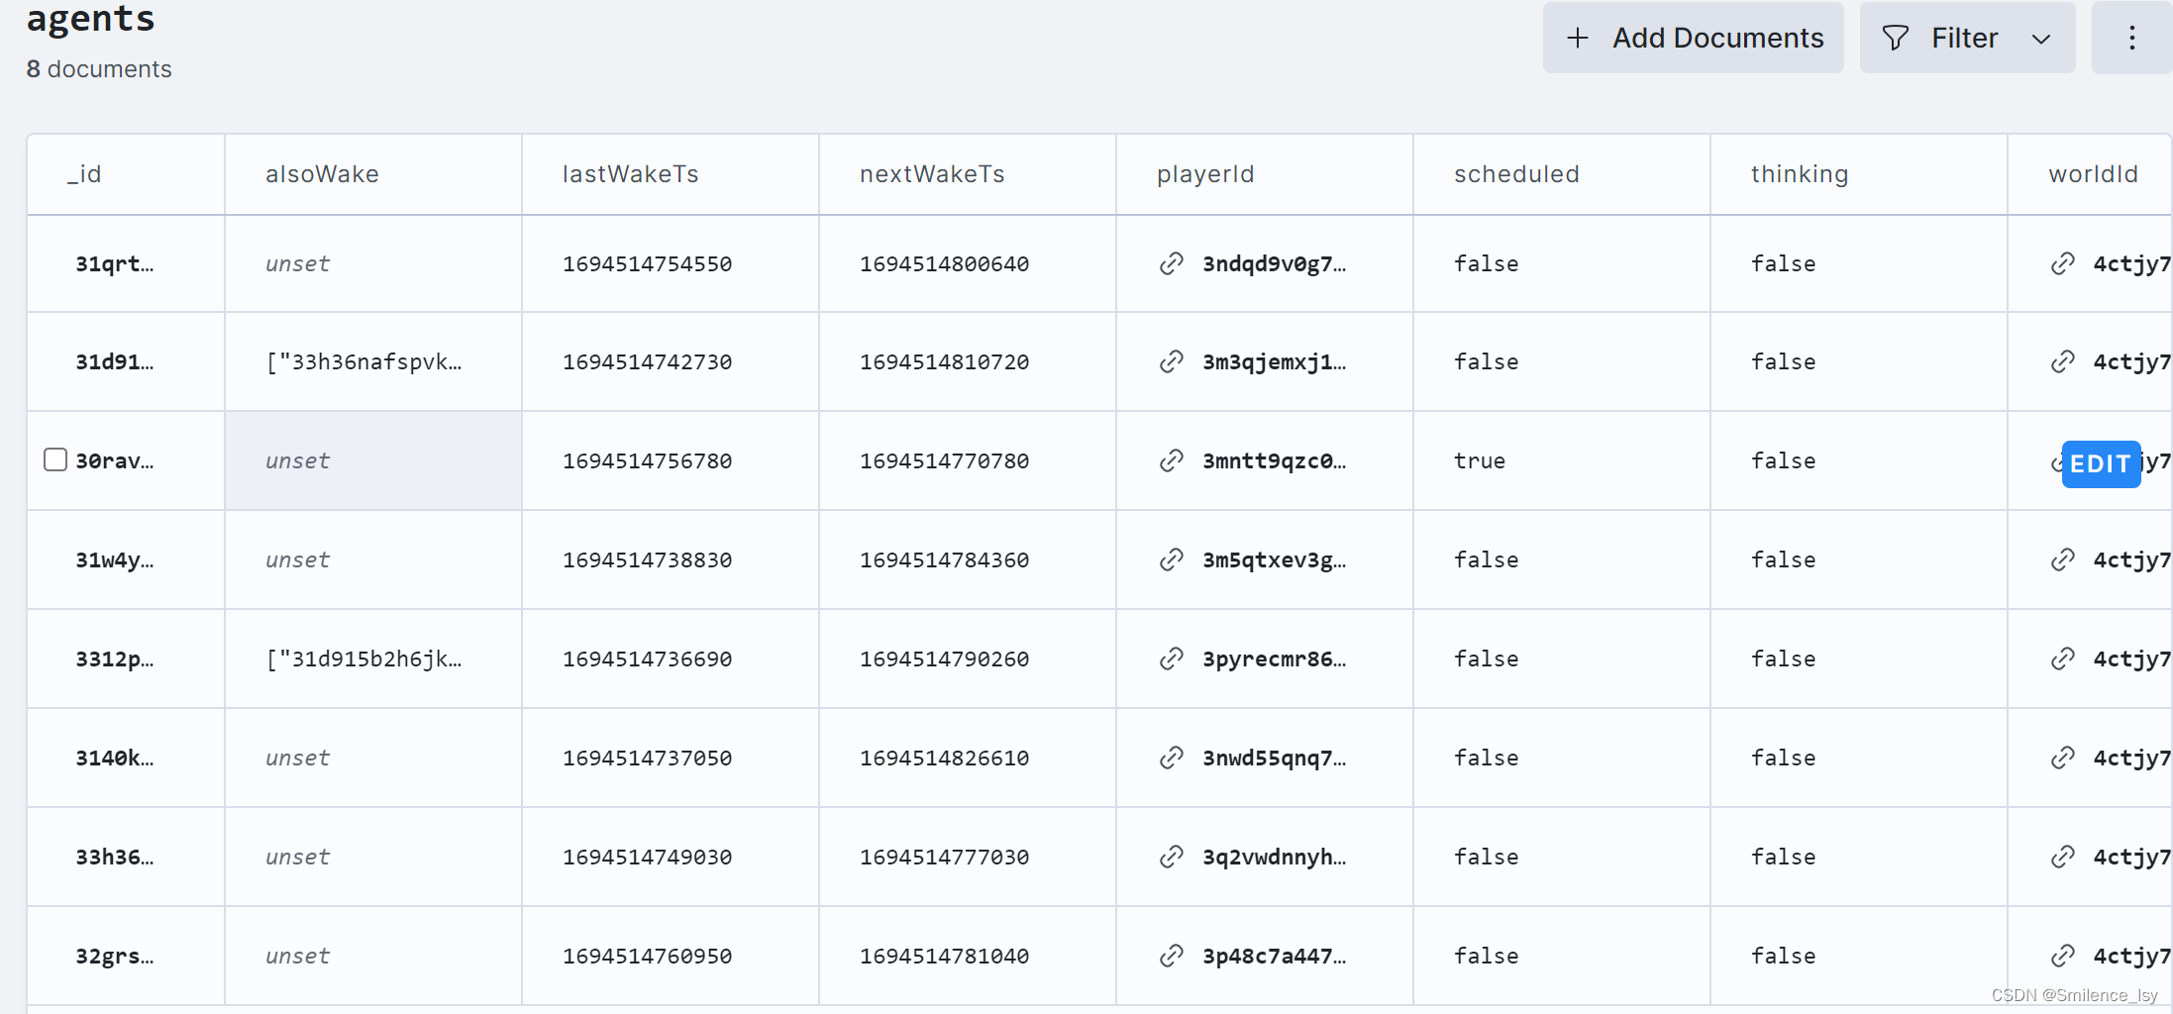Select document id 33h36…

click(115, 857)
